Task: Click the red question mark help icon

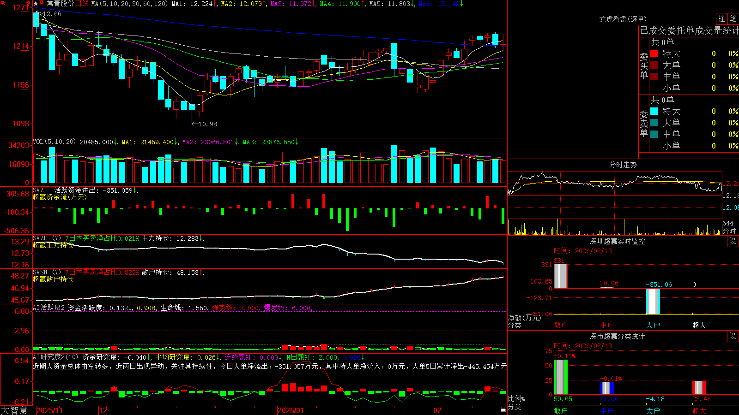Action: (28, 3)
